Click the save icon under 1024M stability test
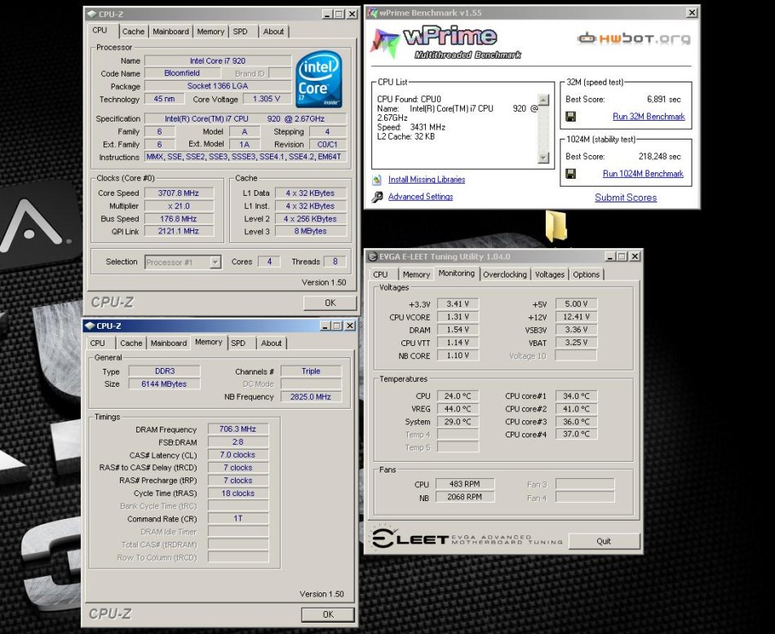The width and height of the screenshot is (775, 634). click(x=570, y=174)
